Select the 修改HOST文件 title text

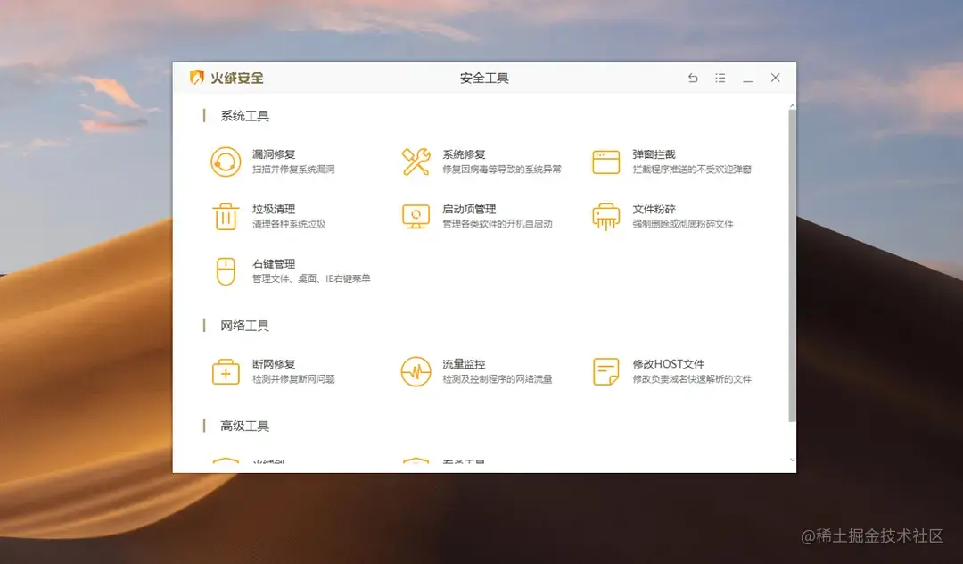coord(669,364)
